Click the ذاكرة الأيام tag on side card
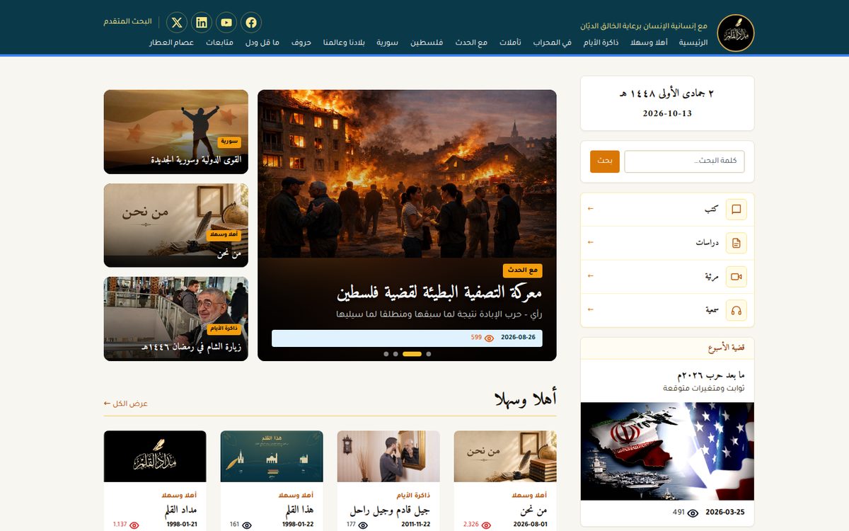Viewport: 849px width, 531px height. coord(224,329)
